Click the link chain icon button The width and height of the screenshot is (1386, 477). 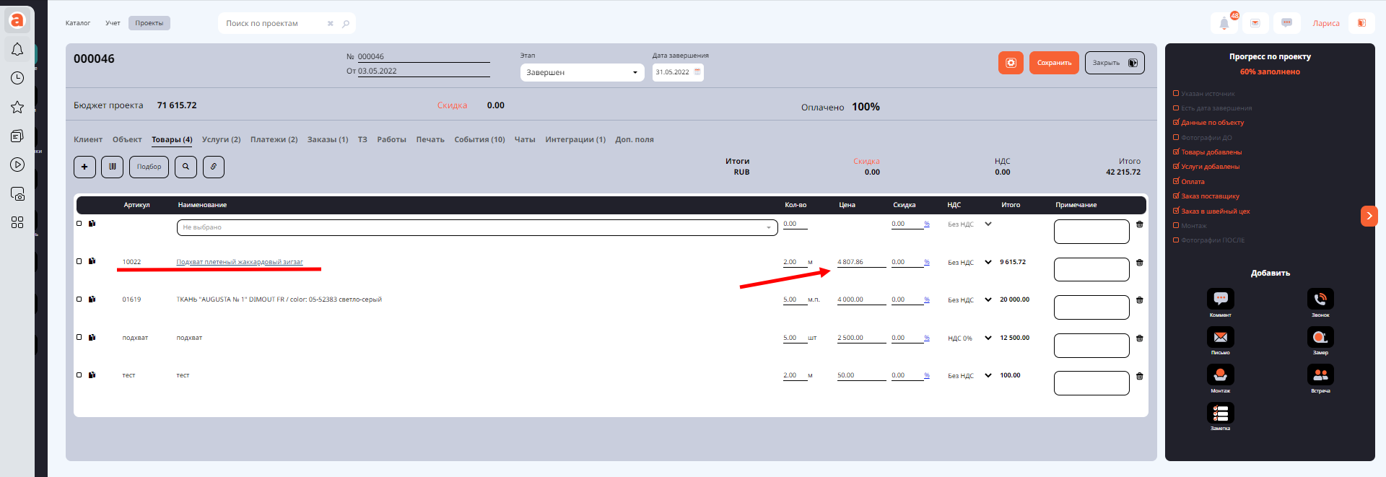pos(213,167)
